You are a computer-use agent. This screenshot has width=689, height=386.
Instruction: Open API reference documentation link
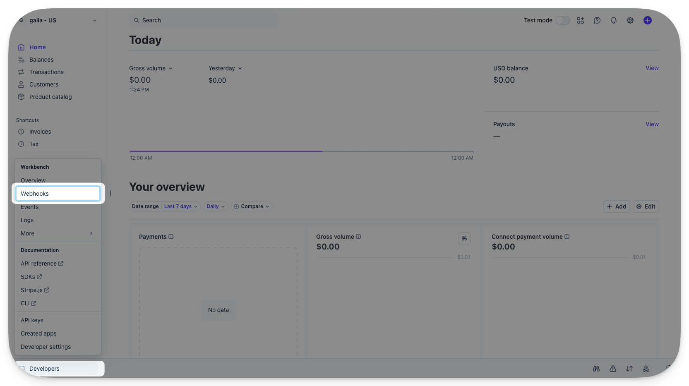pyautogui.click(x=42, y=264)
